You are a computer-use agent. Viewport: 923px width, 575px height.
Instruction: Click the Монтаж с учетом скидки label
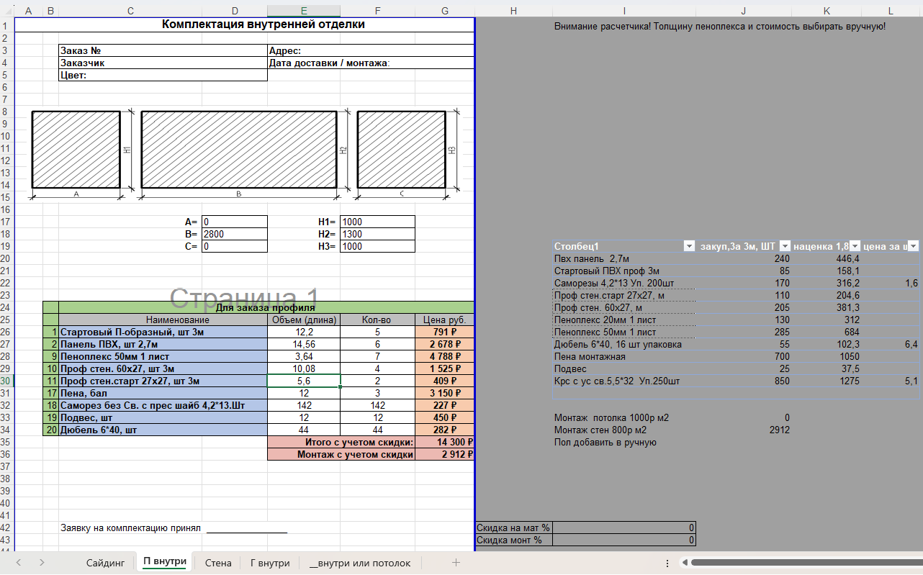click(341, 454)
